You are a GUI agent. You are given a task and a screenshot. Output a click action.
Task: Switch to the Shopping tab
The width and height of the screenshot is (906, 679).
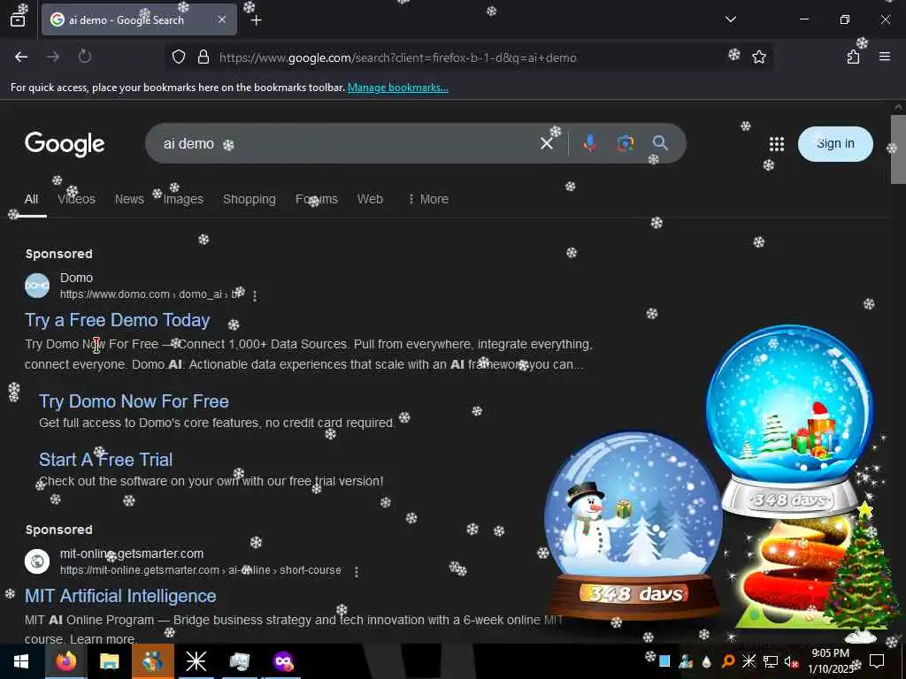point(249,199)
